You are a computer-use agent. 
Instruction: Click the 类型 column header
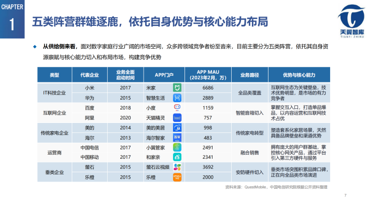pos(54,75)
